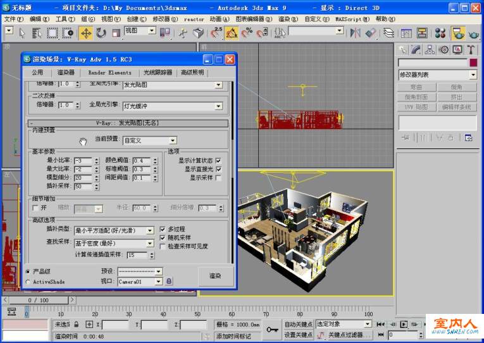Toggle the 随机采样 checkbox
This screenshot has width=484, height=343.
click(163, 238)
